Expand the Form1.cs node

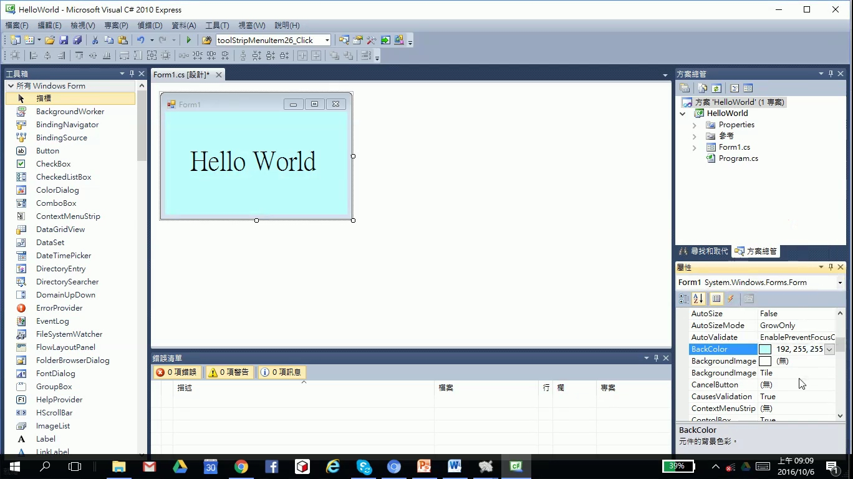coord(695,148)
